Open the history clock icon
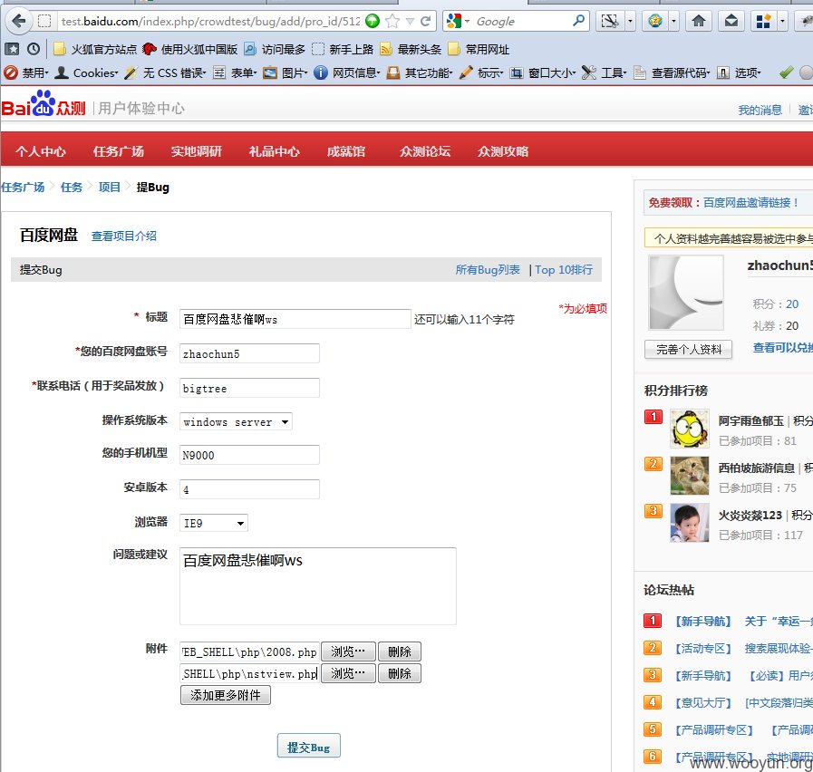 (34, 49)
